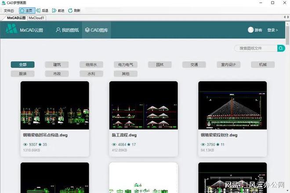The width and height of the screenshot is (290, 193).
Task: Open the 钢箱梁临时吊点构造.dwg thumbnail
Action: [55, 105]
